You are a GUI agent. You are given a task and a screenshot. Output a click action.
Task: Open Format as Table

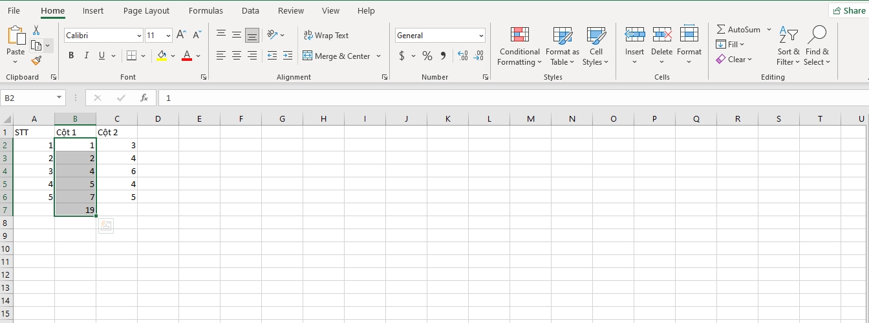pos(563,46)
